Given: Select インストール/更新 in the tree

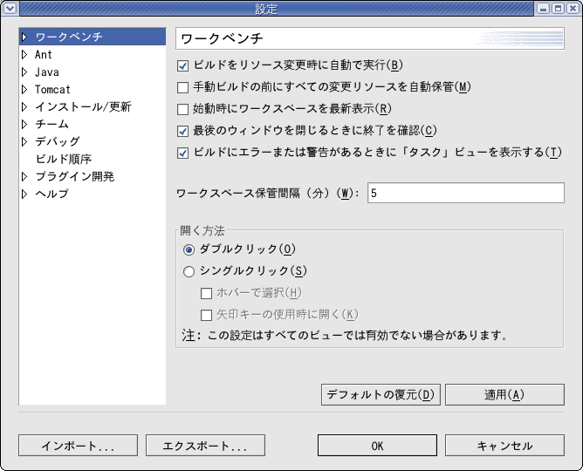Looking at the screenshot, I should (x=83, y=107).
